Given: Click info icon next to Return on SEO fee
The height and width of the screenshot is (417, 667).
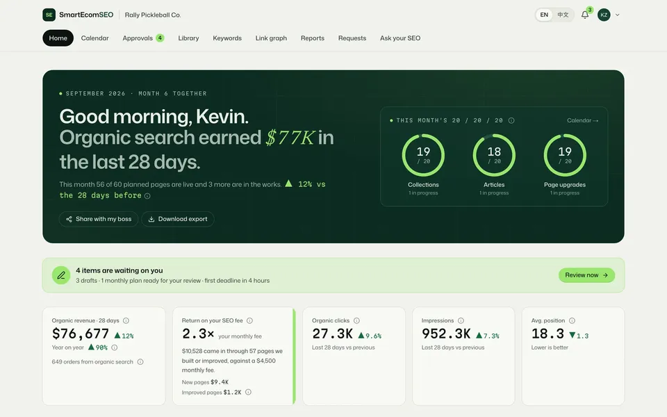Looking at the screenshot, I should coord(249,320).
